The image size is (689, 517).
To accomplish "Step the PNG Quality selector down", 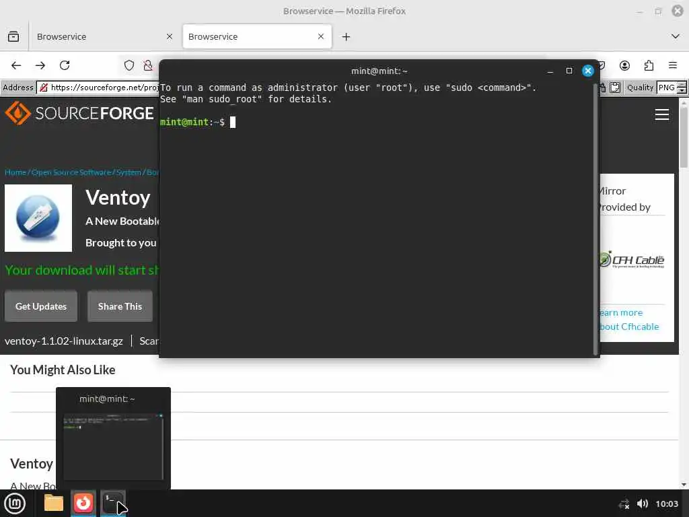I will tap(682, 91).
